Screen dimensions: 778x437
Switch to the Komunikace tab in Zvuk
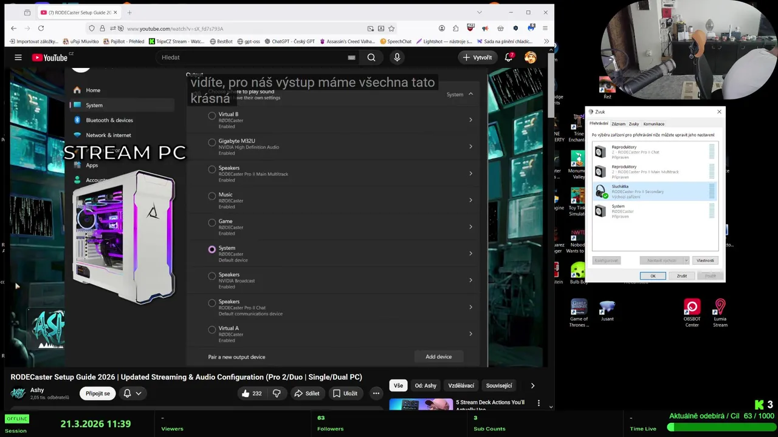(654, 124)
